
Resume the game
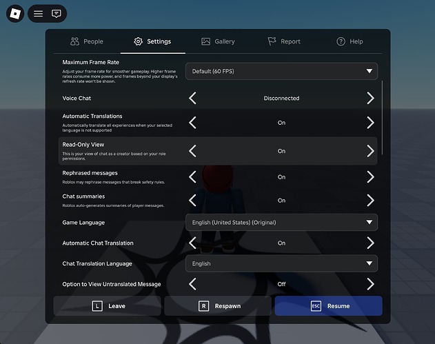[328, 305]
